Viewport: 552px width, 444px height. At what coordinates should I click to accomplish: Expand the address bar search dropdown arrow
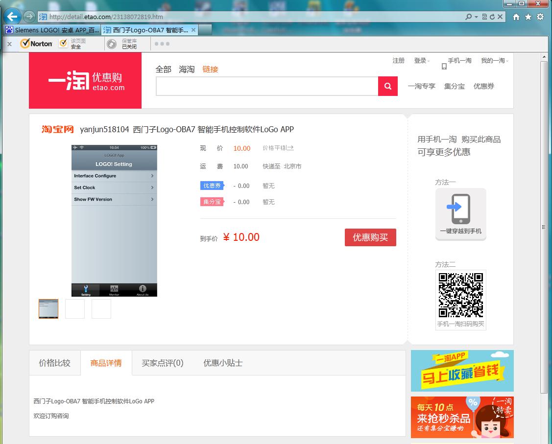[x=476, y=17]
